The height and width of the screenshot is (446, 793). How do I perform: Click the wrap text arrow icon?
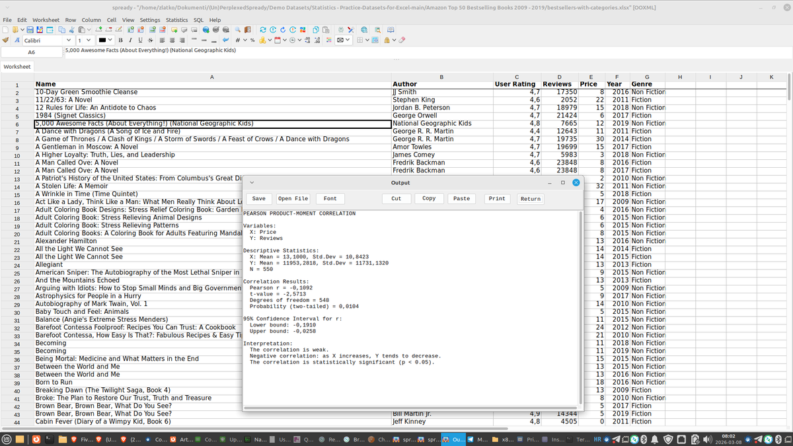pyautogui.click(x=225, y=40)
